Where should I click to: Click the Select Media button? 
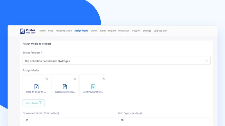(x=34, y=103)
